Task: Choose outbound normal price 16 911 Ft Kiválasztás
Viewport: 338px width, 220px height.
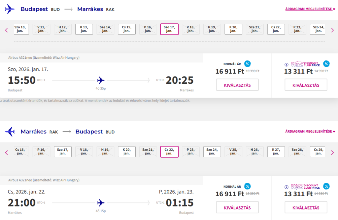Action: pos(237,85)
